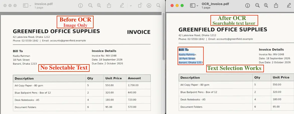Click '720.00' amount in Invoice.pdf
Viewport: 294px width, 114px height.
point(132,100)
